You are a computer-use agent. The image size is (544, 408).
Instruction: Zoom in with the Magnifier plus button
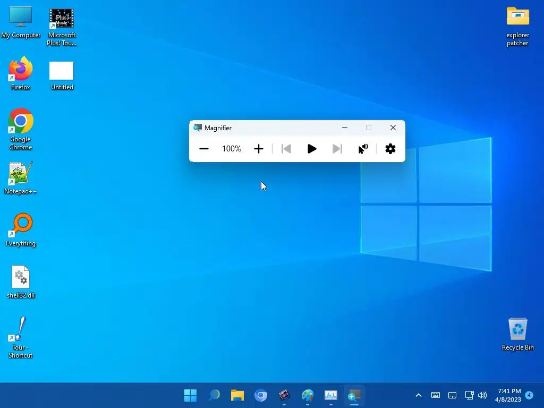pyautogui.click(x=259, y=149)
